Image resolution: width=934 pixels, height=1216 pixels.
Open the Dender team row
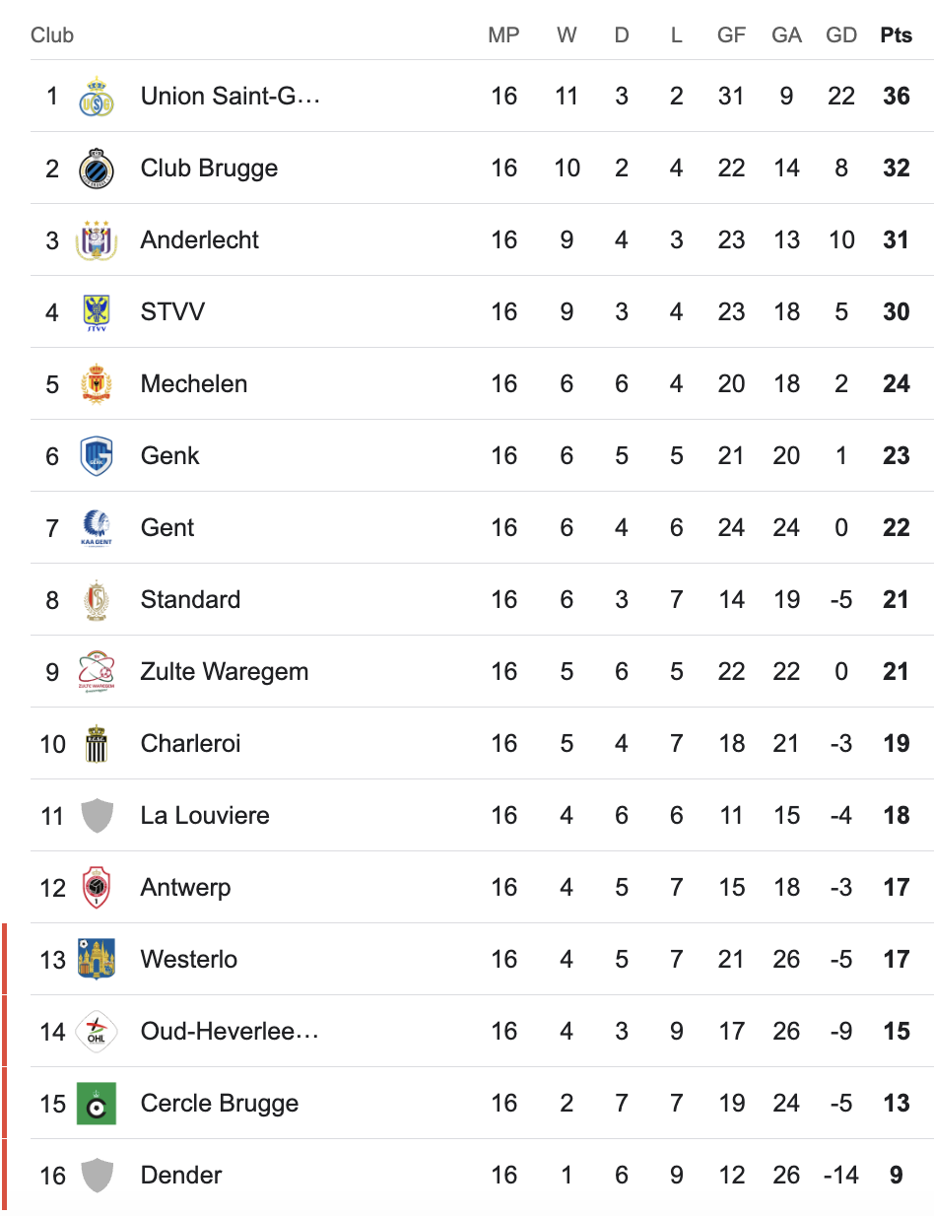point(181,1176)
